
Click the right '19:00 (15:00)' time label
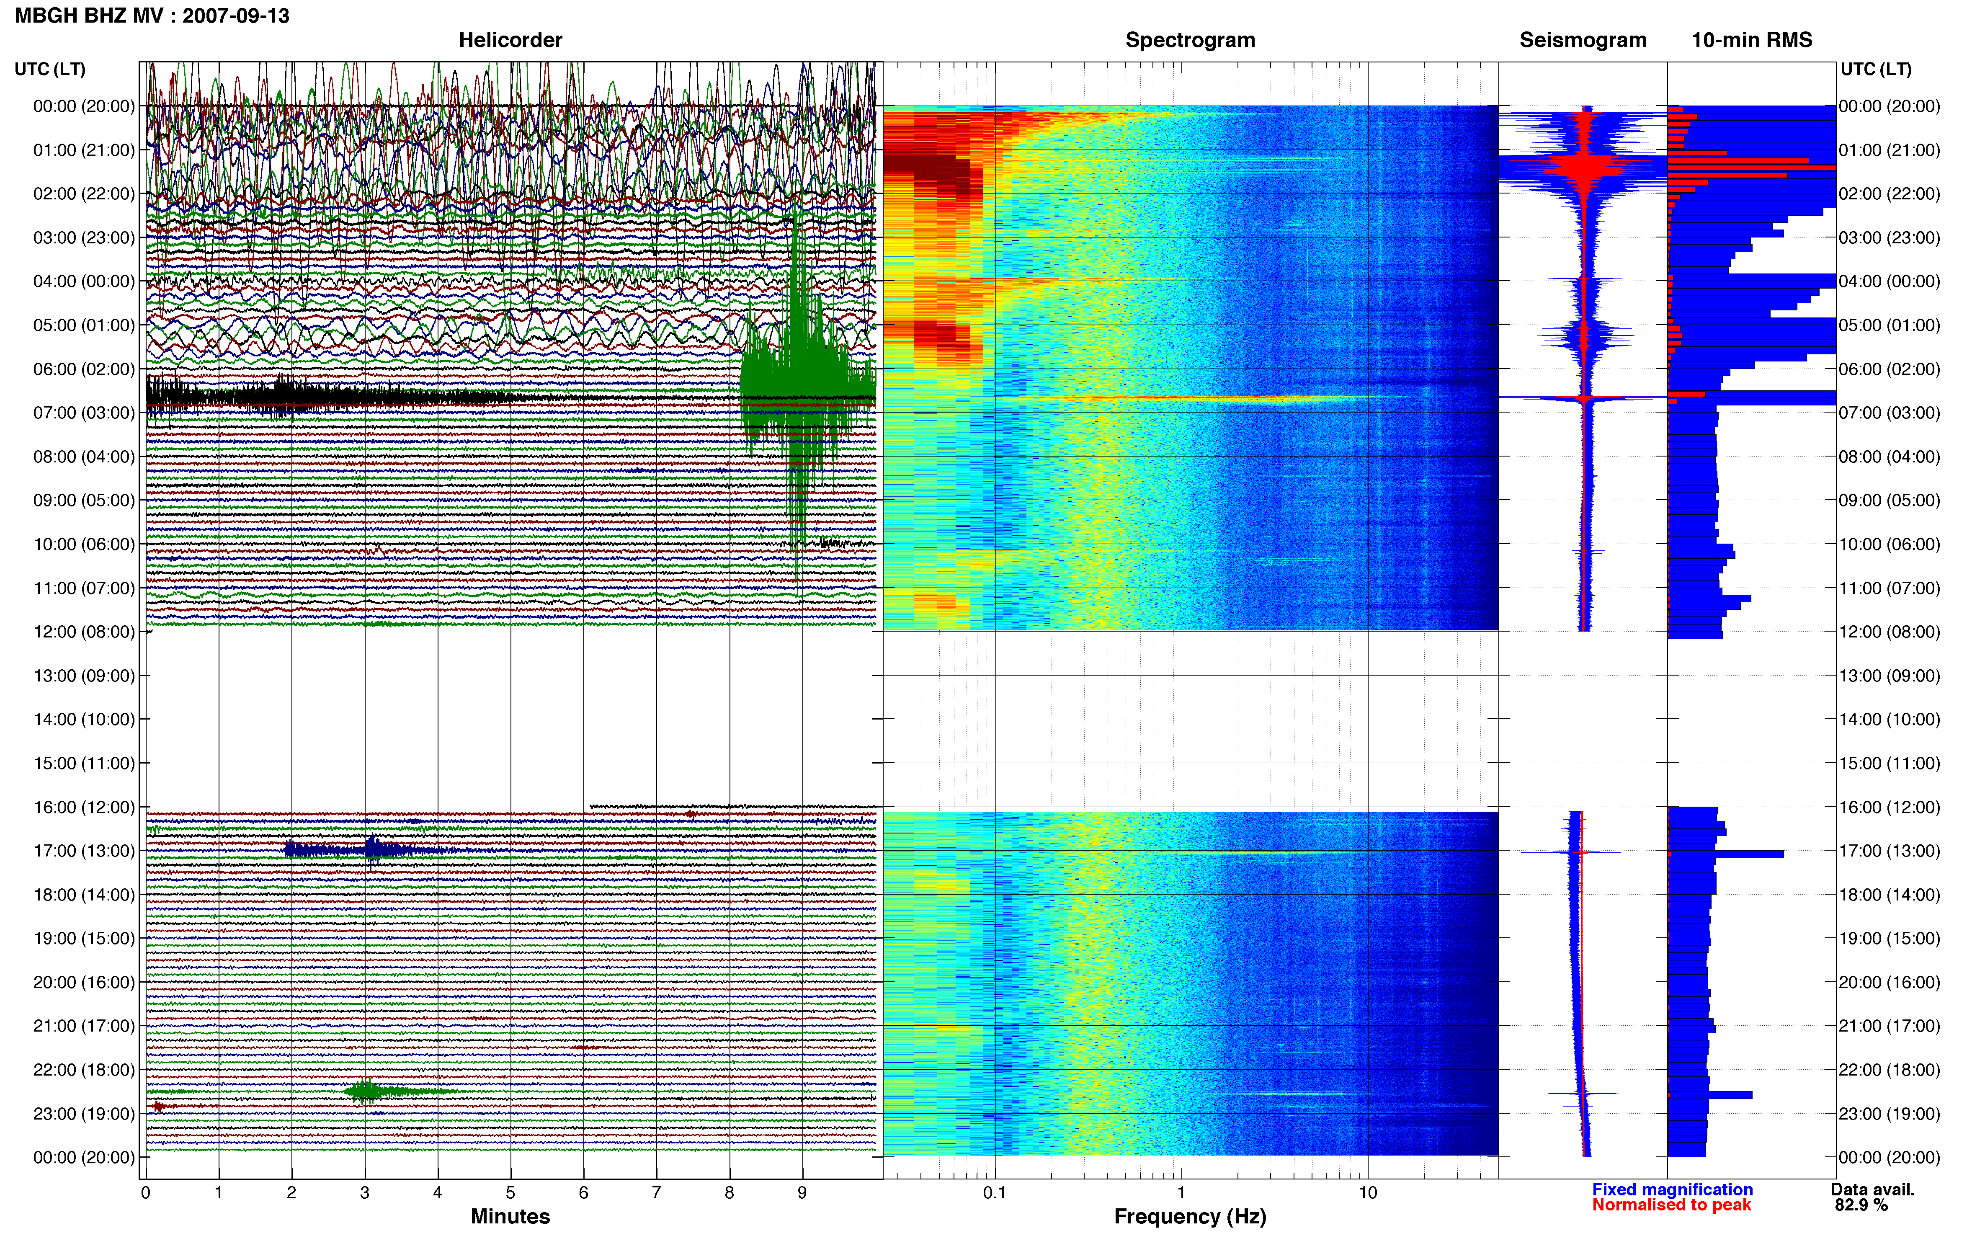click(x=1890, y=938)
